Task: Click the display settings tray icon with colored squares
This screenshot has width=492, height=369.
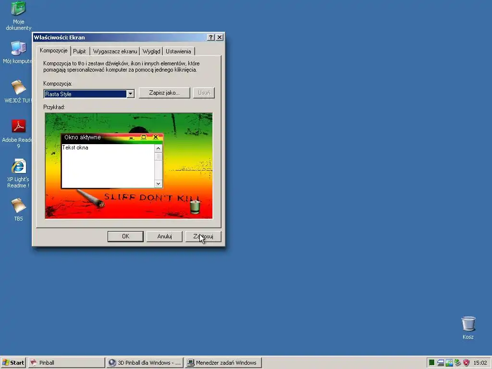Action: (449, 363)
